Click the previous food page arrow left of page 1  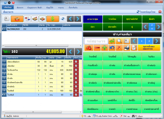click(134, 41)
